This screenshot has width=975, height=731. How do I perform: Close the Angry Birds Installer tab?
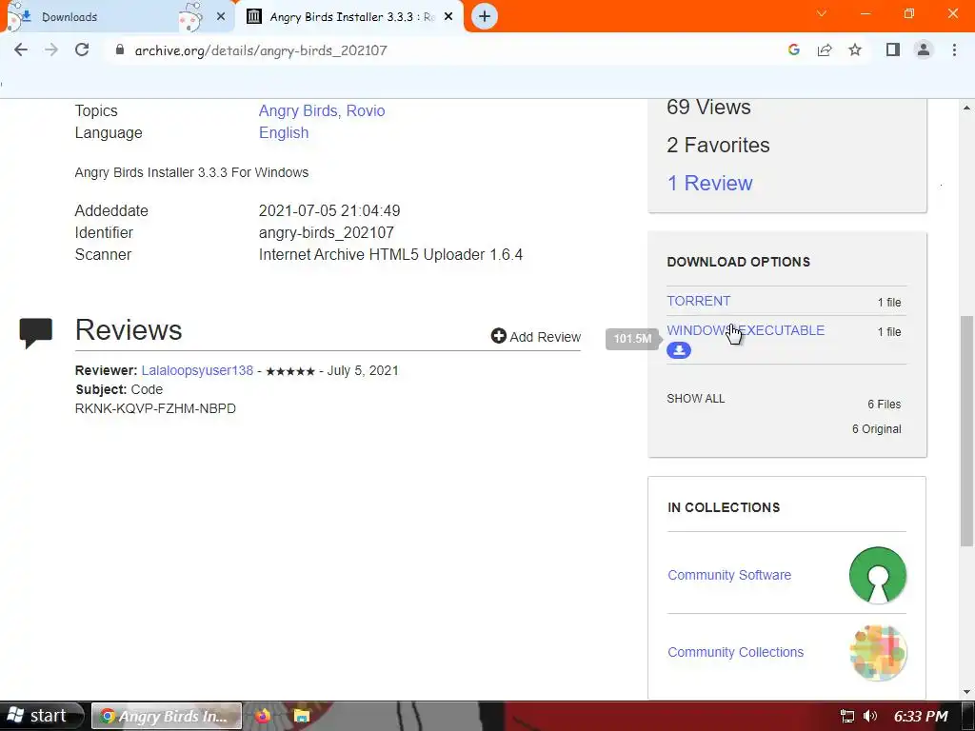448,17
